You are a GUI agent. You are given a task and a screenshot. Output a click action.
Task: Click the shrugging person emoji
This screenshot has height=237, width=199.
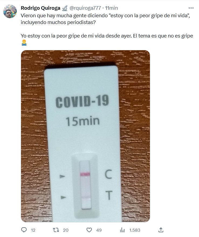(x=24, y=43)
